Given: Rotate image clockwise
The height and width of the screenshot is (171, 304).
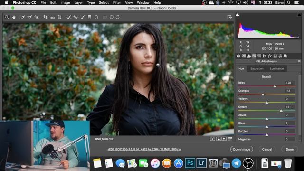Looking at the screenshot, I should (118, 17).
